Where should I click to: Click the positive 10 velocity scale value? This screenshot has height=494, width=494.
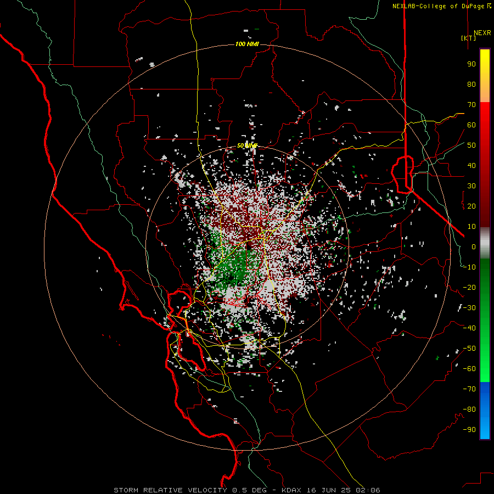pos(471,227)
